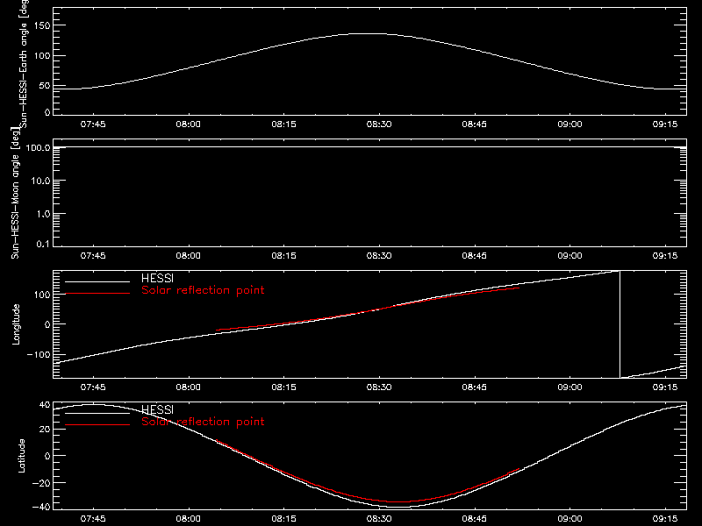Click the -20 tick on Latitude axis
702x526 pixels.
pos(41,483)
